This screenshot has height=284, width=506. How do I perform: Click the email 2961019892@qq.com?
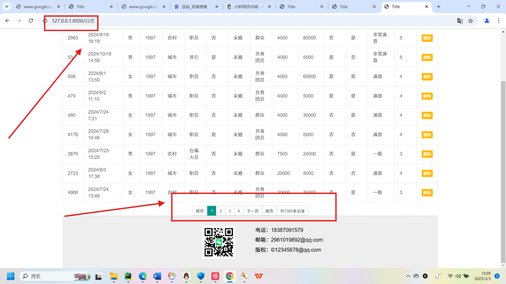pyautogui.click(x=297, y=240)
